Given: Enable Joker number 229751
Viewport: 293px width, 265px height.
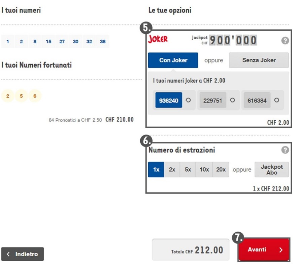Looking at the screenshot, I should pyautogui.click(x=213, y=100).
